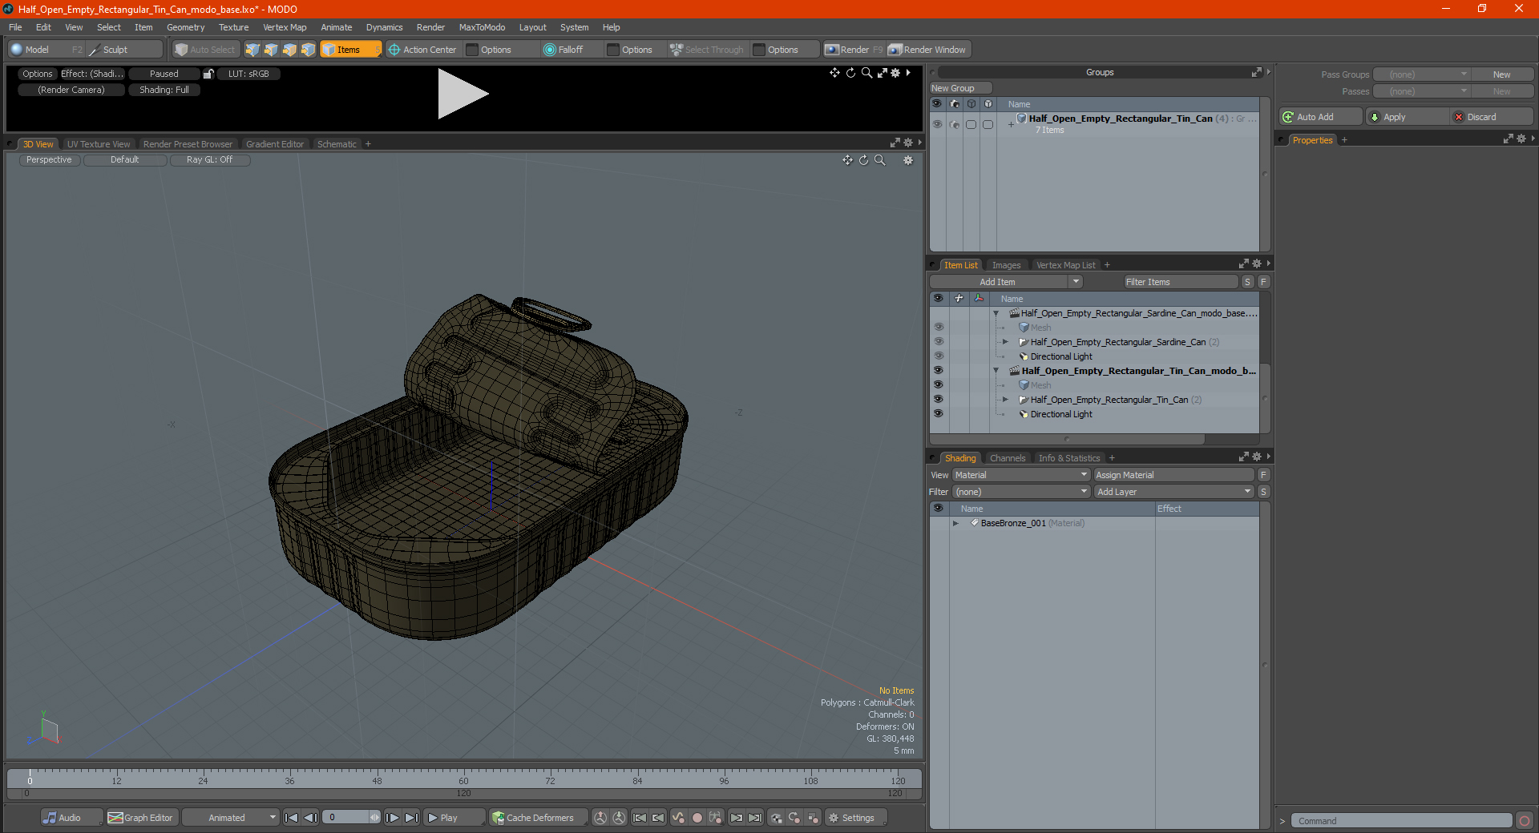Click the New Group button
This screenshot has width=1539, height=833.
pos(961,88)
